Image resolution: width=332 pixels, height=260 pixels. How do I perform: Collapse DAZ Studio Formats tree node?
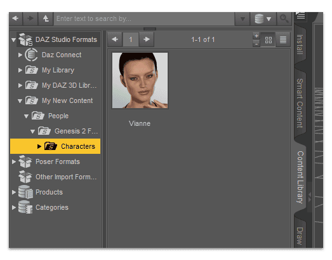click(x=13, y=39)
